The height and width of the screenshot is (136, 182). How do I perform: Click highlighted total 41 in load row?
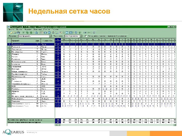[58, 122]
